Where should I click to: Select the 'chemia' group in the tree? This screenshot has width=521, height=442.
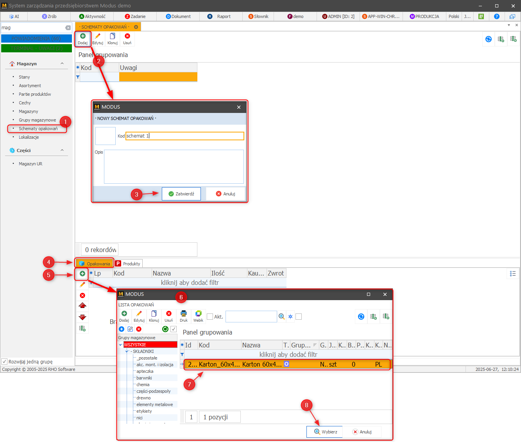143,385
